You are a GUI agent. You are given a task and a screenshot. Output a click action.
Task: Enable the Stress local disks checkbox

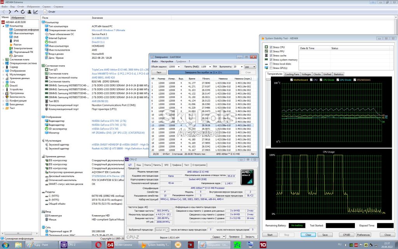[x=271, y=64]
